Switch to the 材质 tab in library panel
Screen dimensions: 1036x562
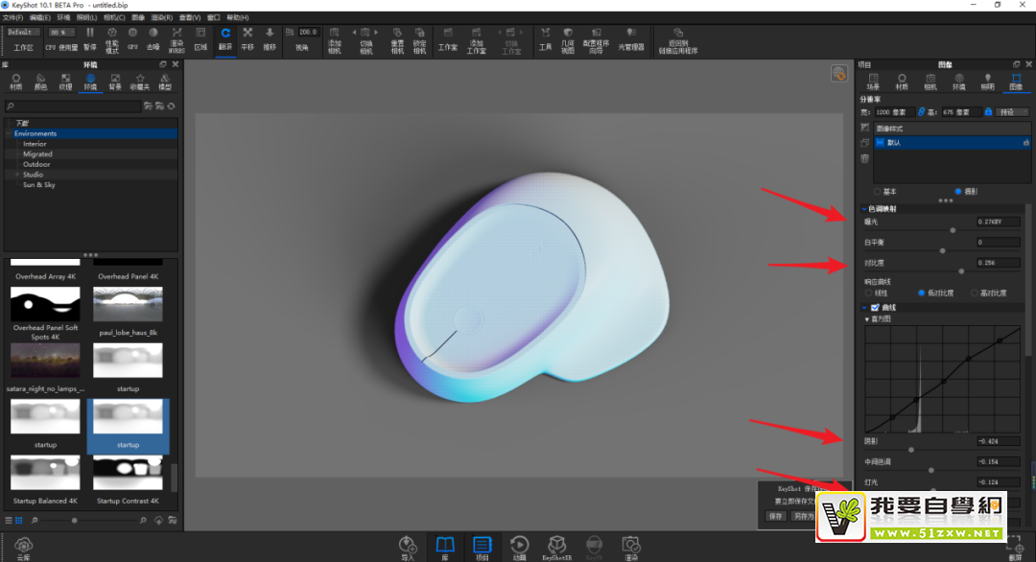point(16,81)
